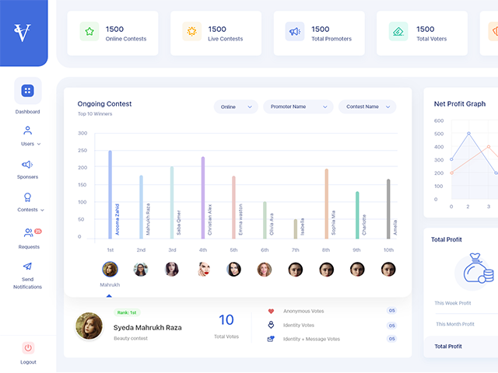Select the Contests award icon

click(27, 197)
